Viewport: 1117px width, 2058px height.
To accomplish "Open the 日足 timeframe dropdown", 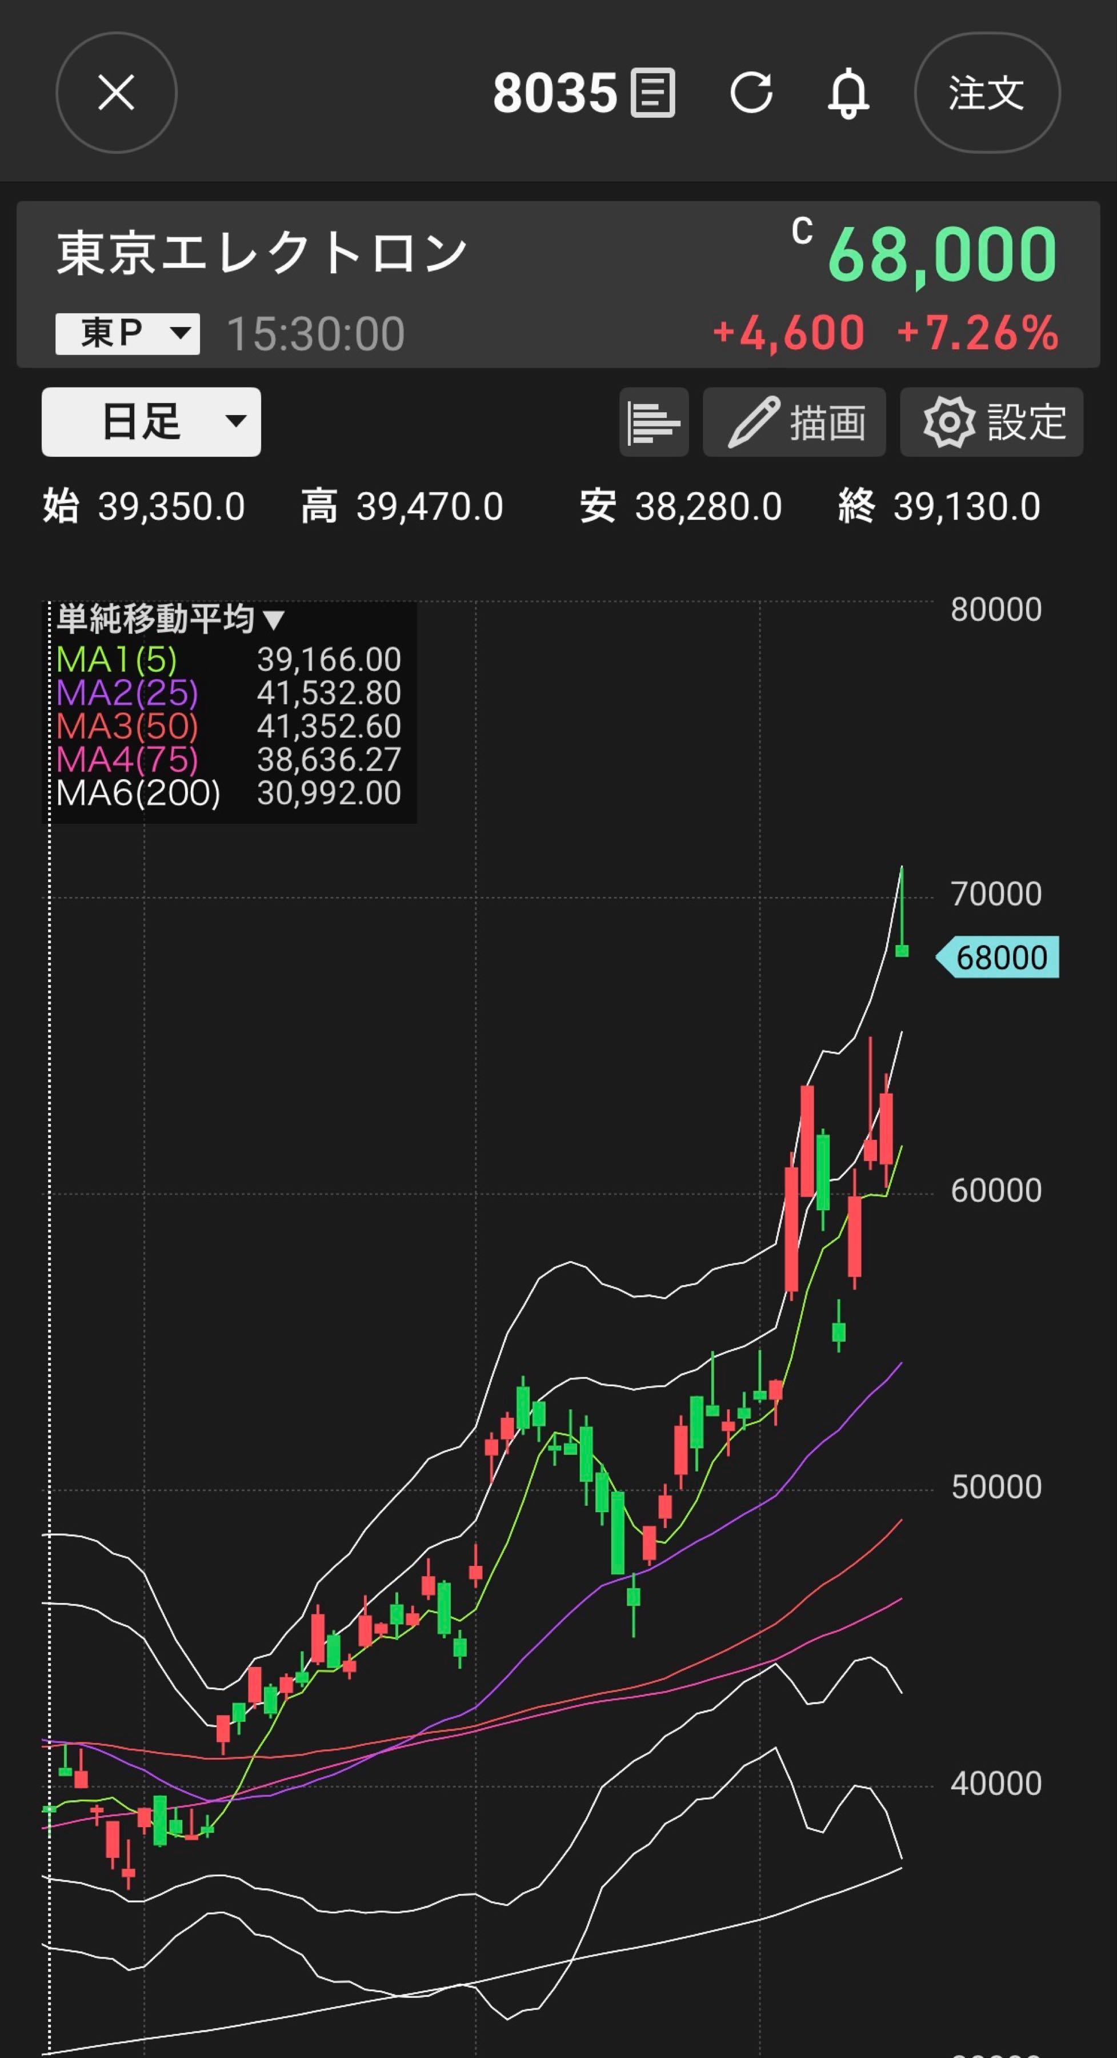I will [151, 422].
